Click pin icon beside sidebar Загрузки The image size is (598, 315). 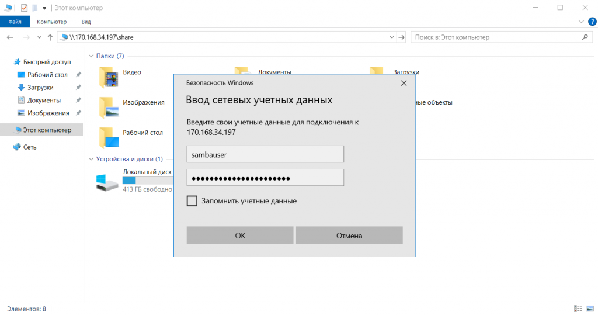[78, 88]
